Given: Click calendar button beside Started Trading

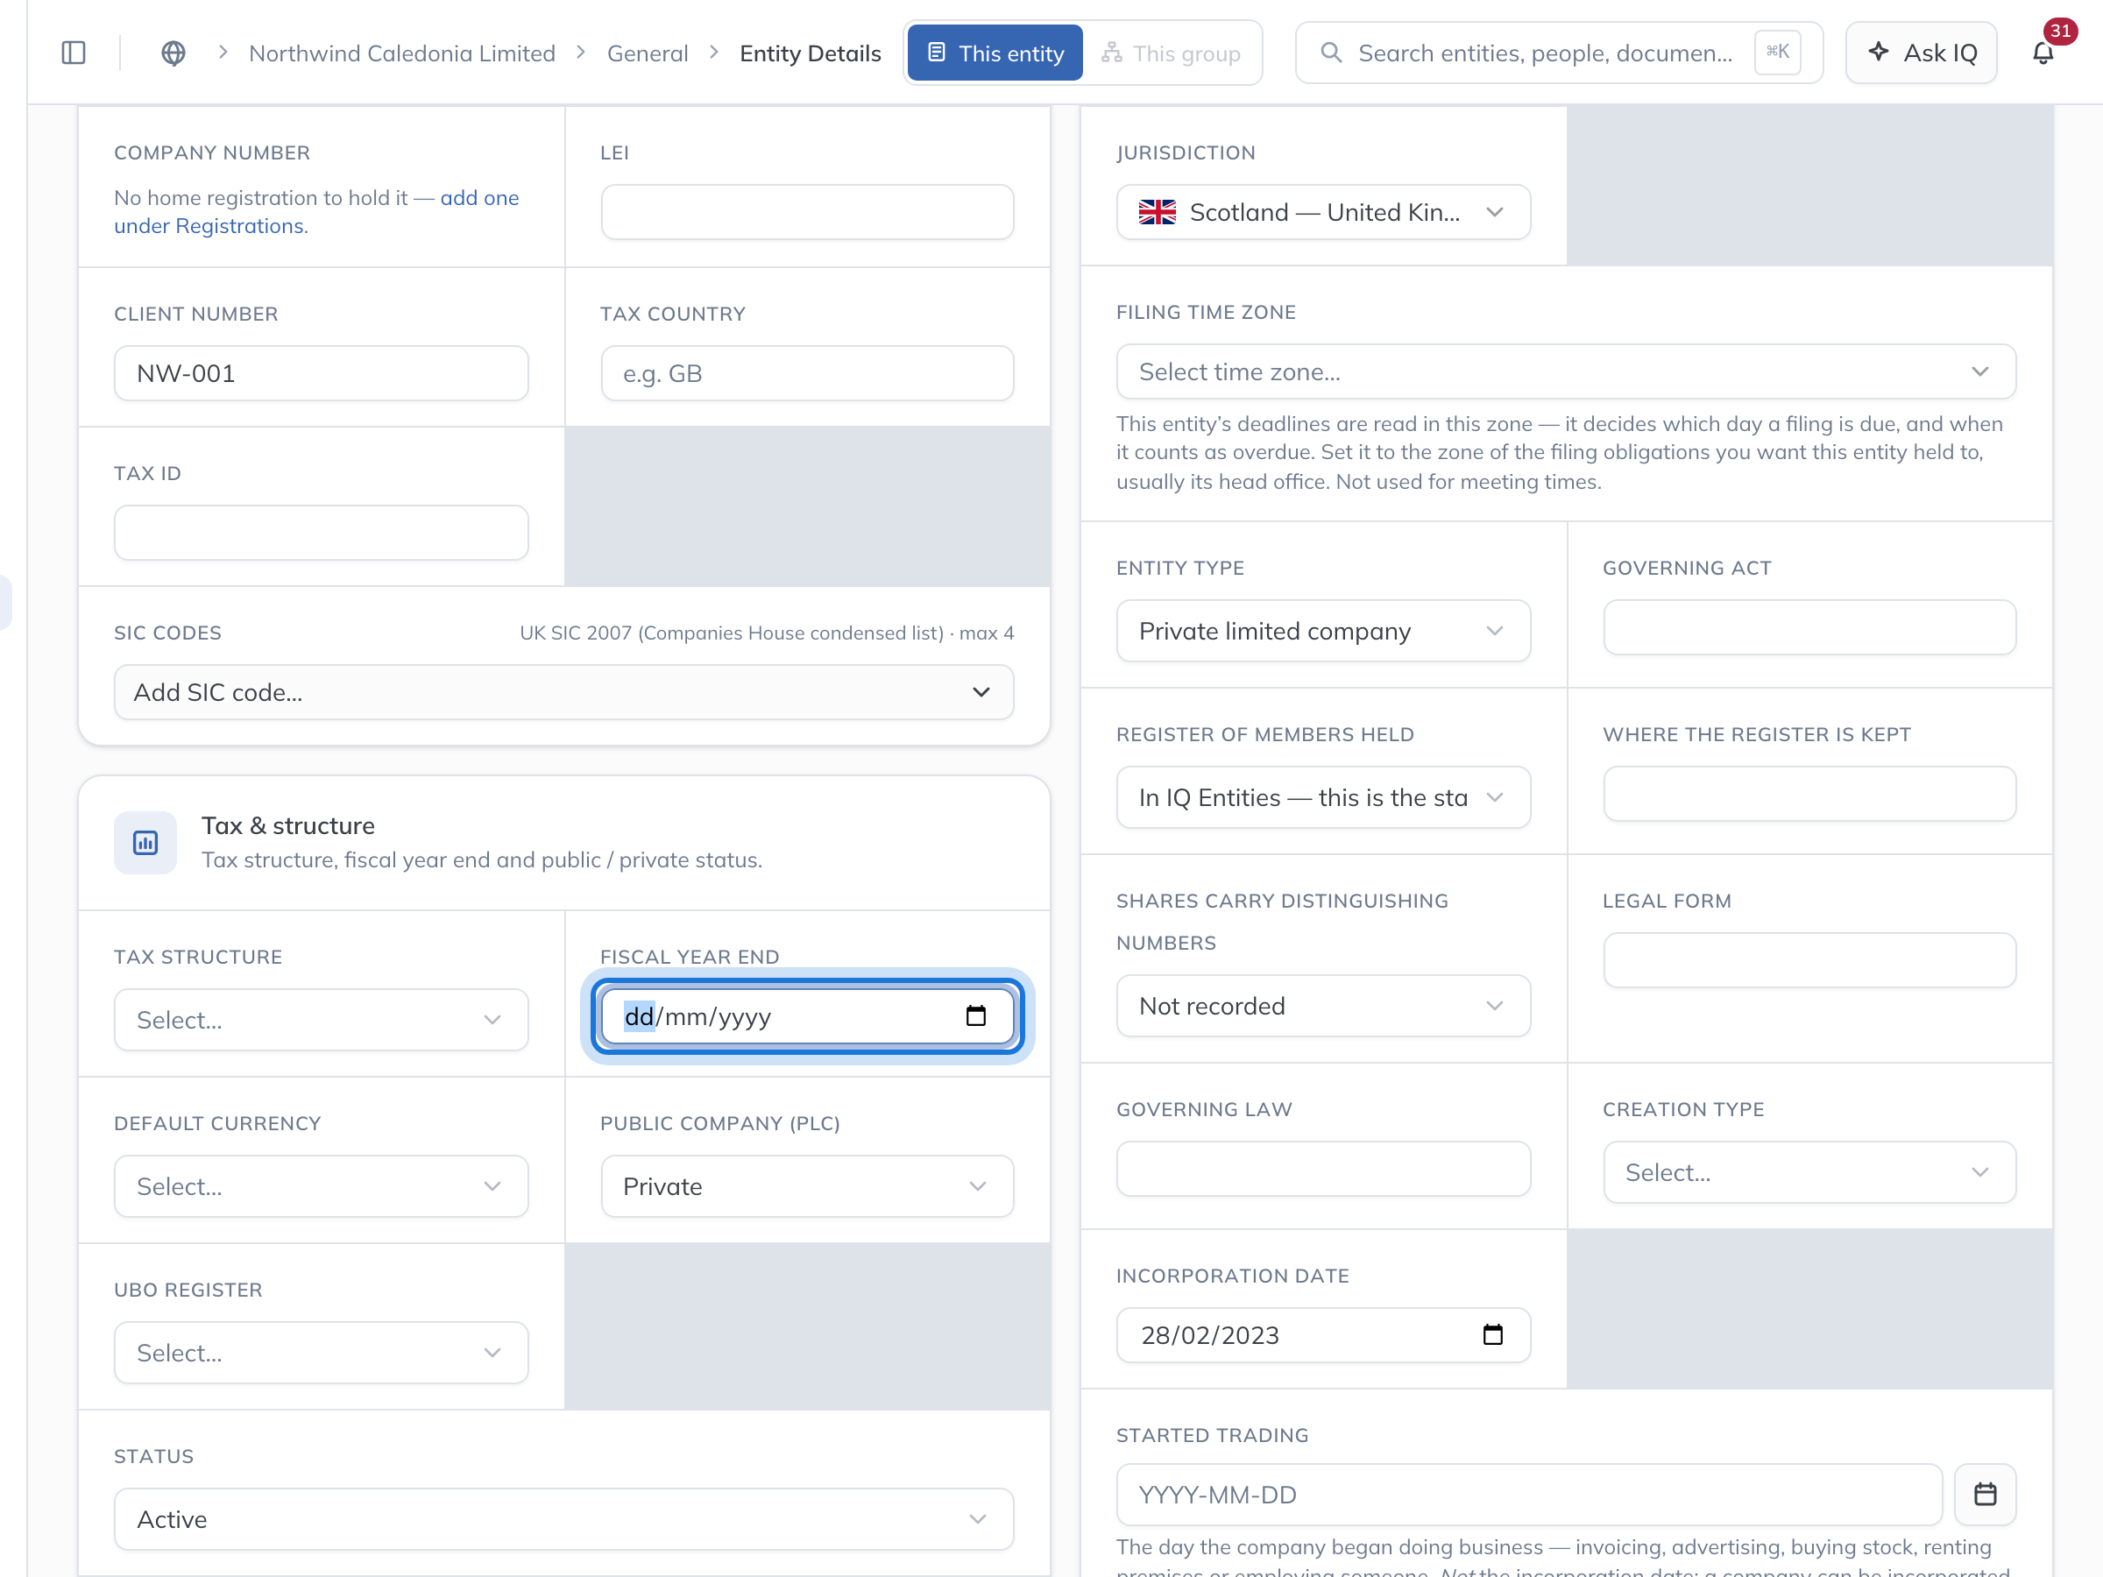Looking at the screenshot, I should point(1984,1495).
